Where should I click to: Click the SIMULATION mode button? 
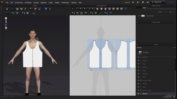tap(157, 2)
